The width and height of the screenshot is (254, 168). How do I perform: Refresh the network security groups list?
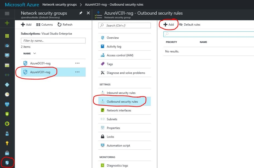pyautogui.click(x=65, y=25)
